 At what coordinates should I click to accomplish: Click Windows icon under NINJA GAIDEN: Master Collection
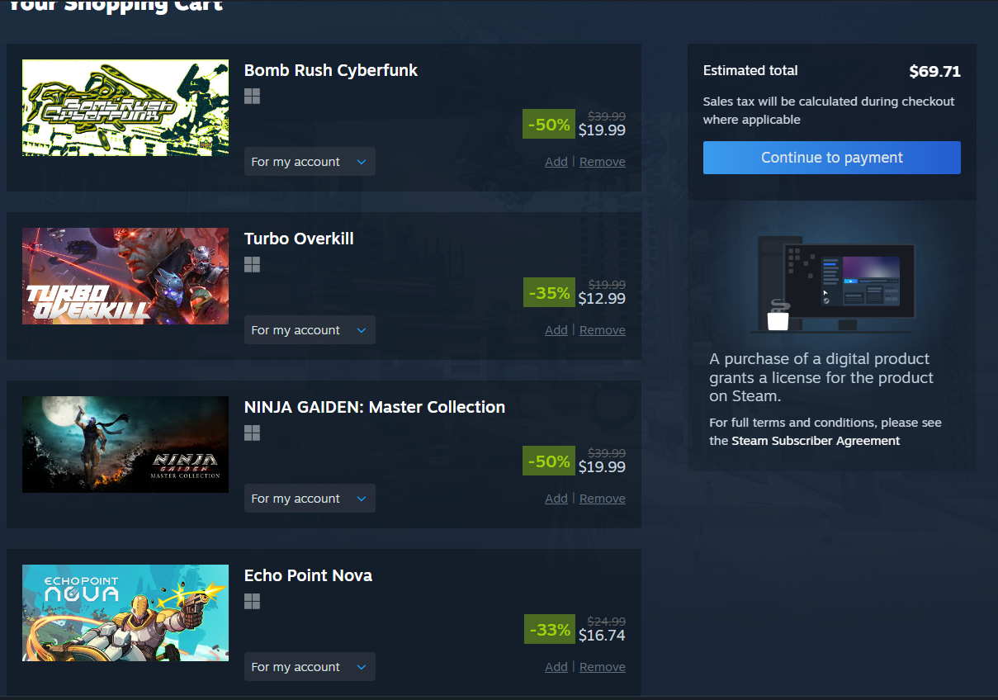coord(253,433)
